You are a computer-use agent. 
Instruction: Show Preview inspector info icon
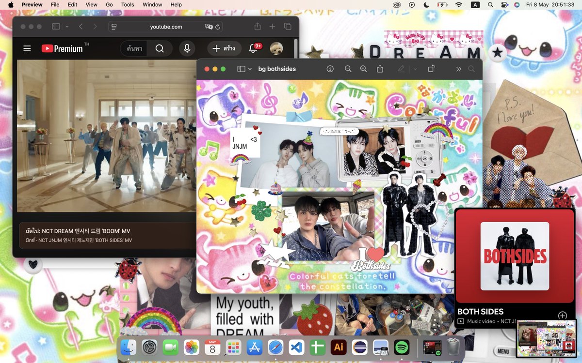[330, 69]
